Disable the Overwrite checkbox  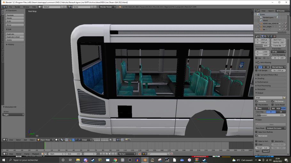click(x=256, y=101)
